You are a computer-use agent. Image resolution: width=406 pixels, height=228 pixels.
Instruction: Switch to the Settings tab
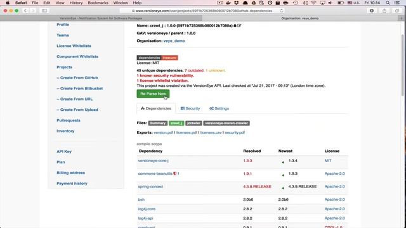tap(219, 108)
